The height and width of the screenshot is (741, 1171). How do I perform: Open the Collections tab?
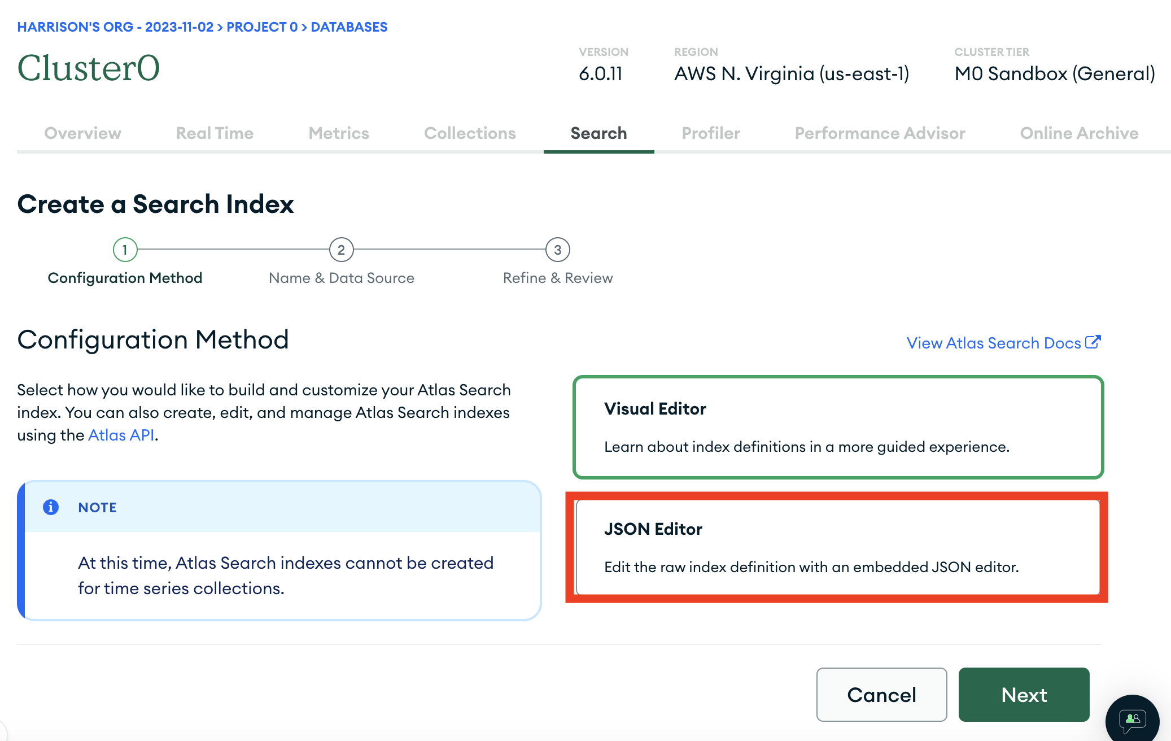tap(470, 133)
